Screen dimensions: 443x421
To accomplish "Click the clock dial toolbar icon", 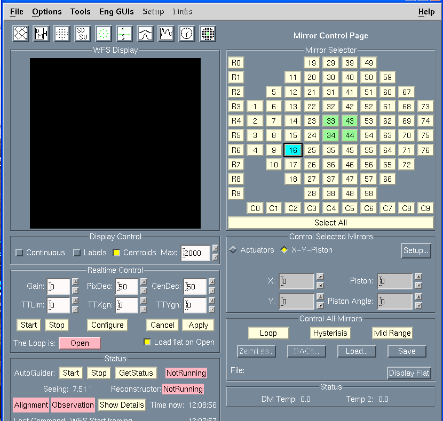I will 187,34.
